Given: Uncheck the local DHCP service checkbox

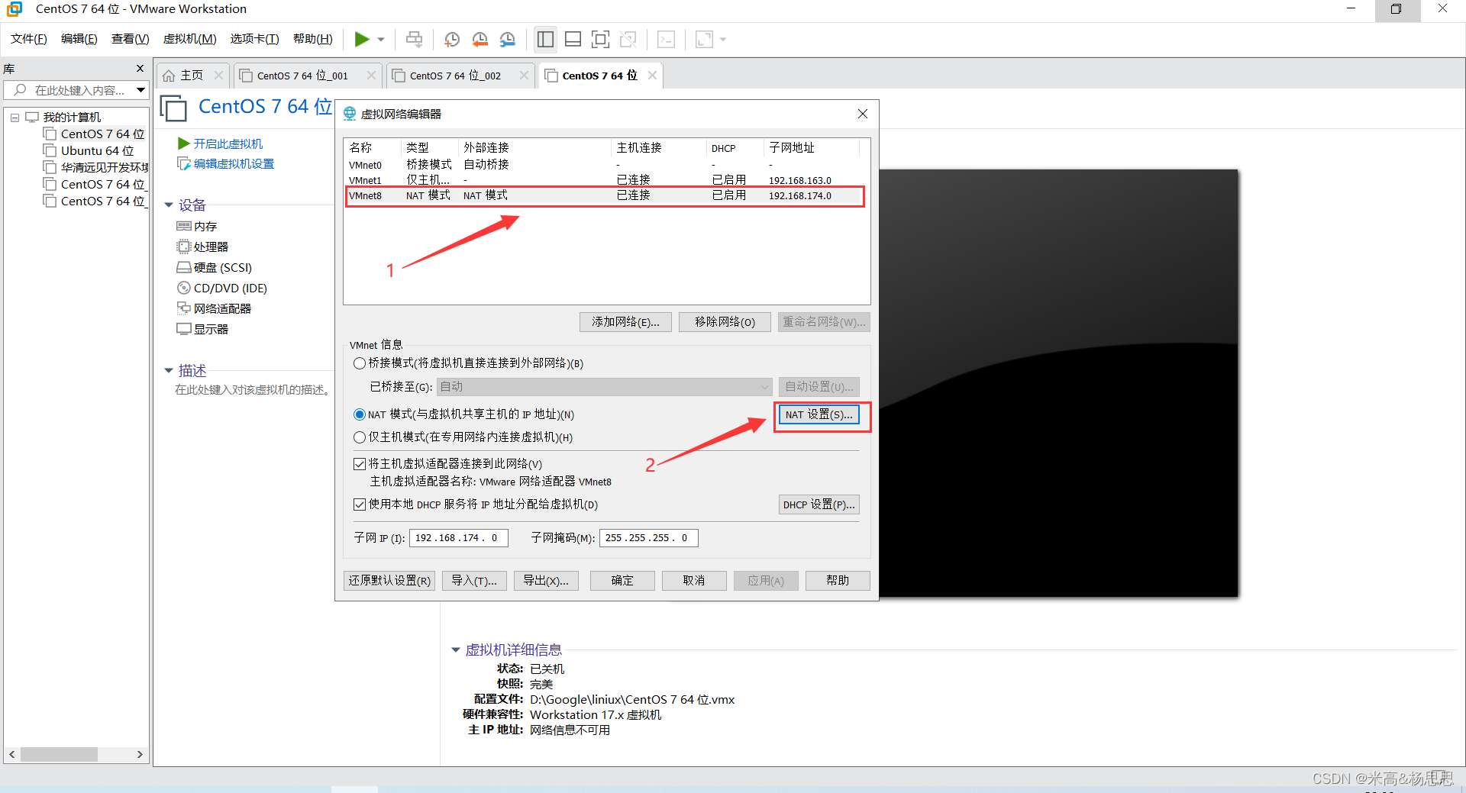Looking at the screenshot, I should point(359,504).
